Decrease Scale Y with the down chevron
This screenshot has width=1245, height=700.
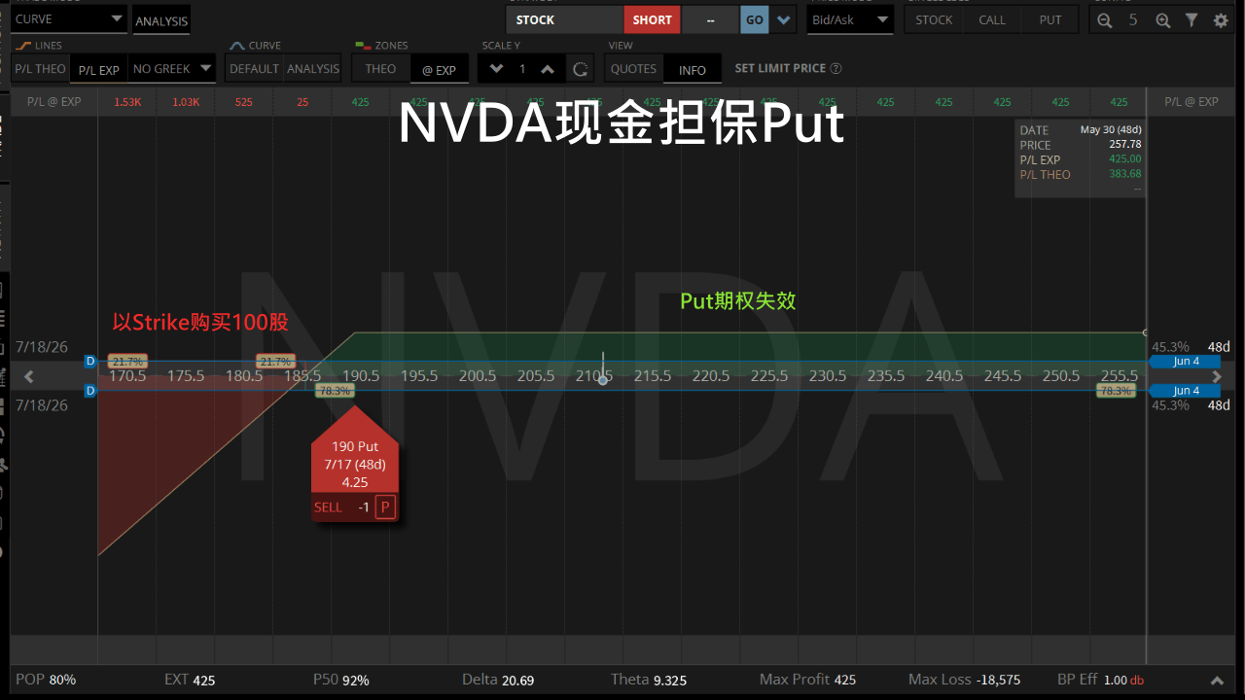coord(497,69)
